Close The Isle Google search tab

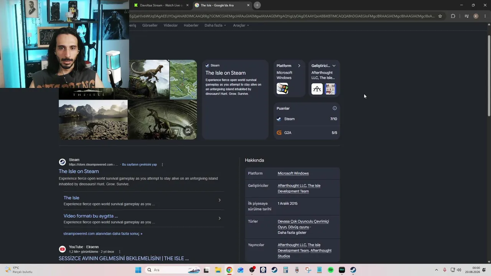[x=248, y=5]
